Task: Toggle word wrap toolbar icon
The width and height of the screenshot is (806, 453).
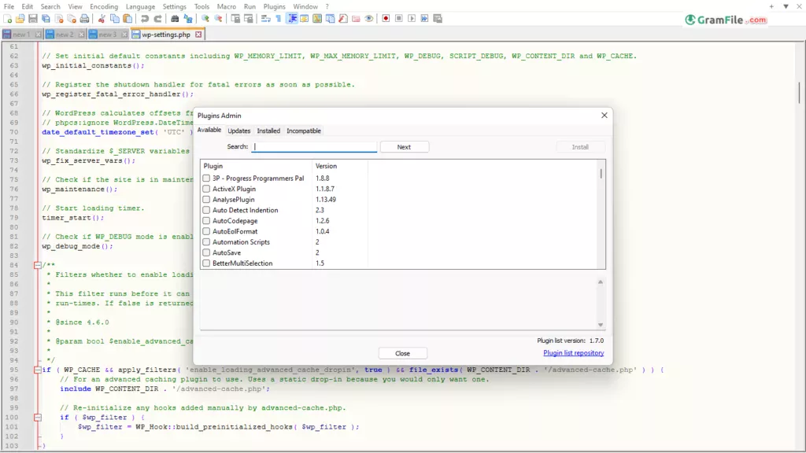Action: [266, 19]
